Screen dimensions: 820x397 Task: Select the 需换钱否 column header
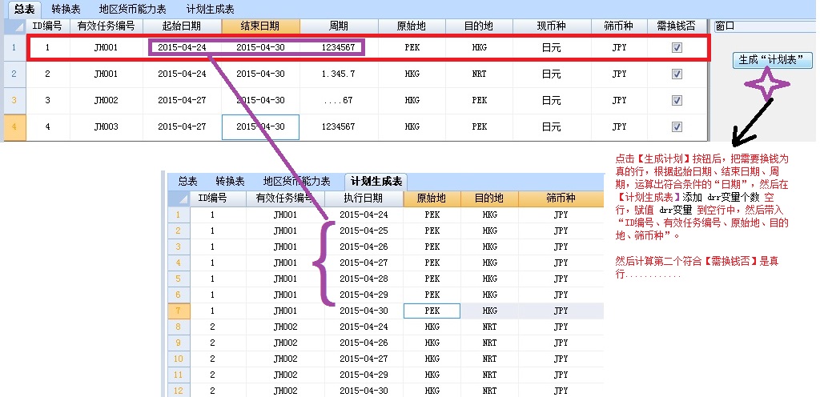(677, 26)
